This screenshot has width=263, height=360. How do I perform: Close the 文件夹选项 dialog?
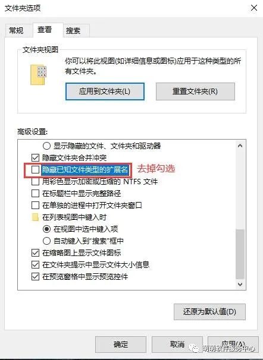(x=254, y=8)
